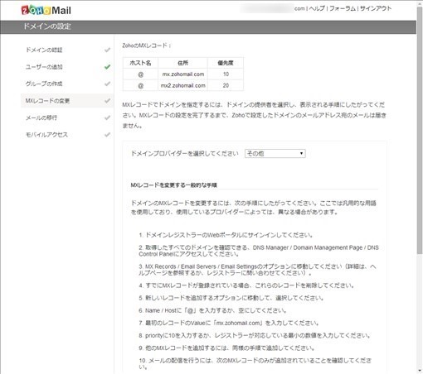The height and width of the screenshot is (374, 423).
Task: Click the mx.zohomail.com address cell
Action: pos(183,74)
